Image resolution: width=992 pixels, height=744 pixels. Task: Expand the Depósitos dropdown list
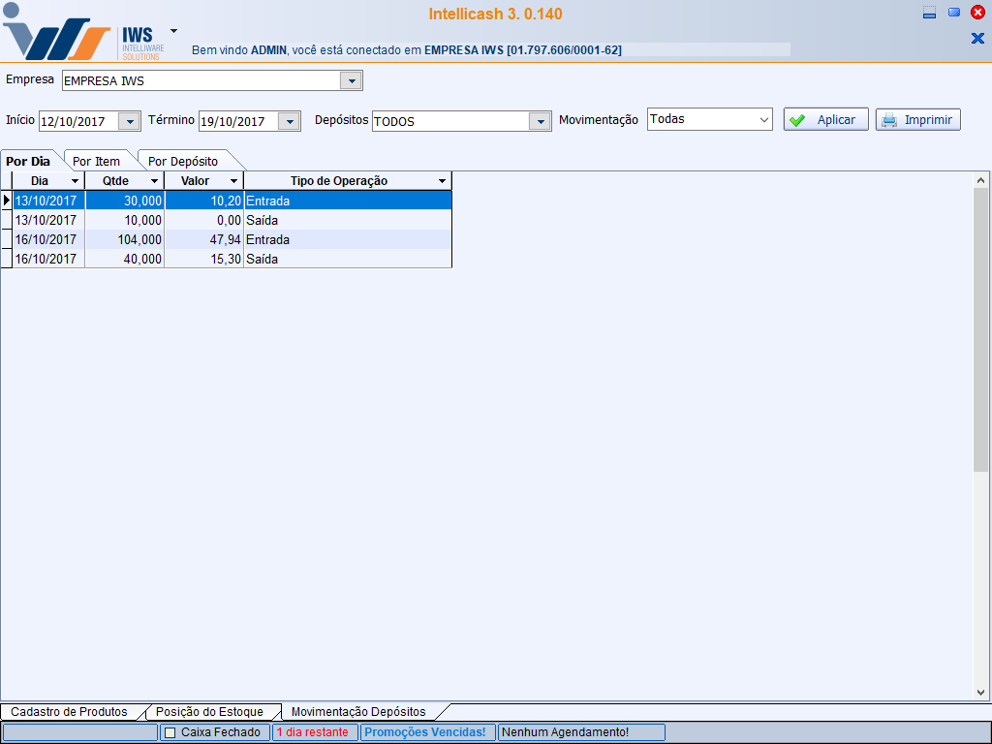click(540, 121)
